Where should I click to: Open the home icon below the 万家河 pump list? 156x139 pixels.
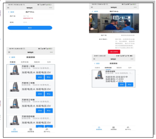pos(15,130)
